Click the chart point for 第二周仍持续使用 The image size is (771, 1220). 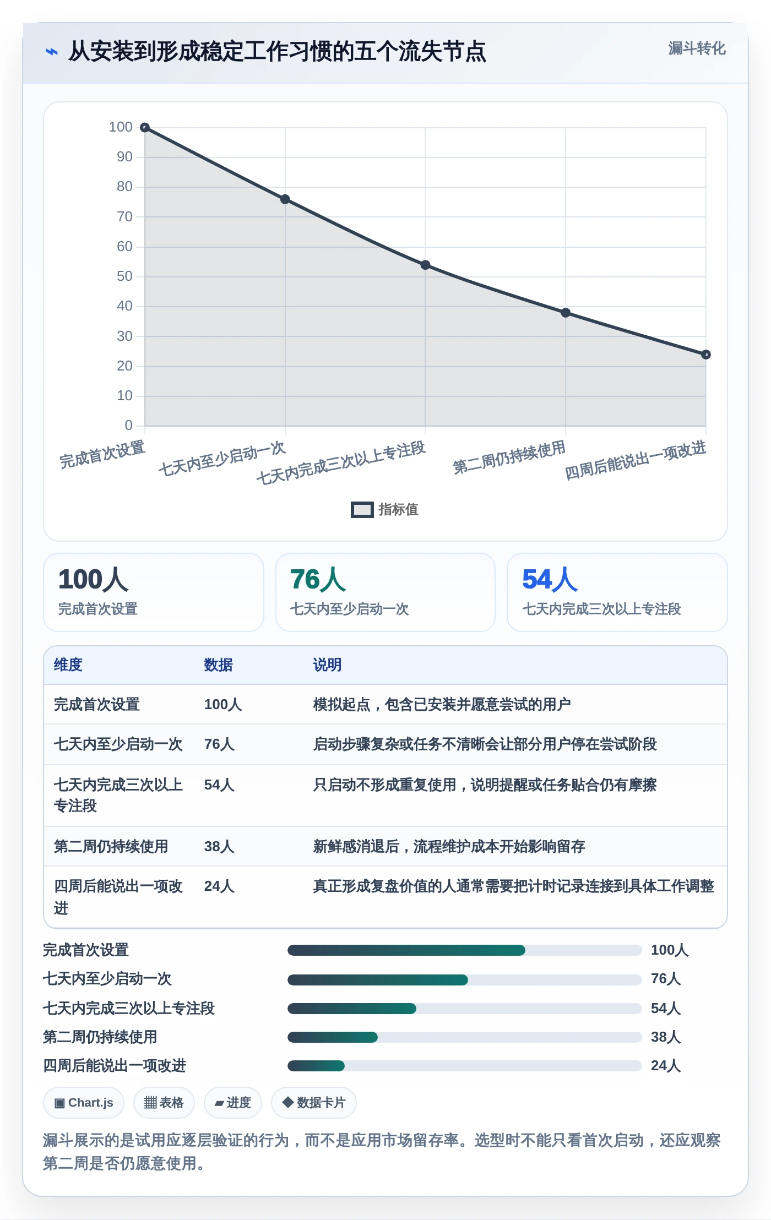(566, 313)
